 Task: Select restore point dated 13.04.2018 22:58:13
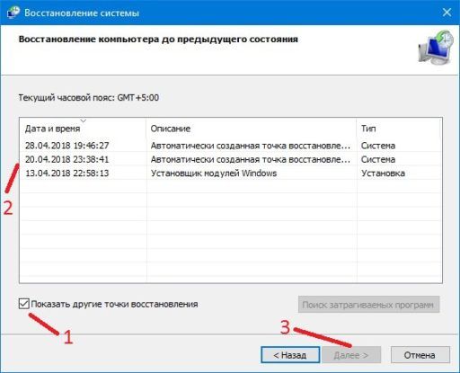tap(231, 173)
